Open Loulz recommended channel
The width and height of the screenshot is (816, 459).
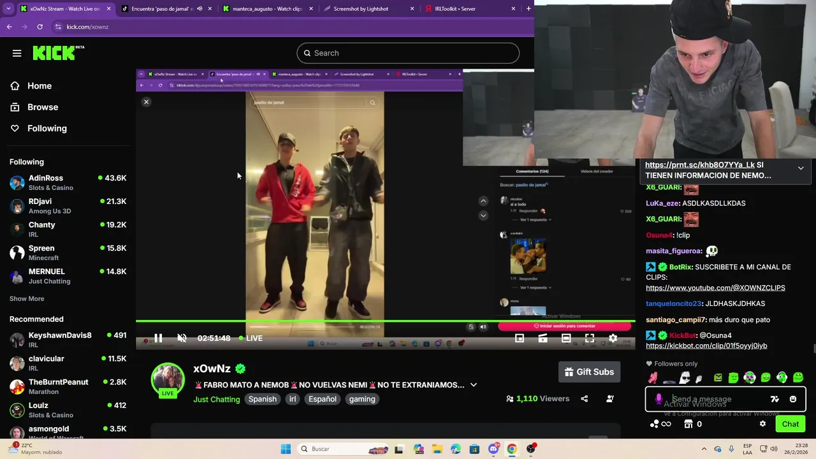(x=67, y=410)
